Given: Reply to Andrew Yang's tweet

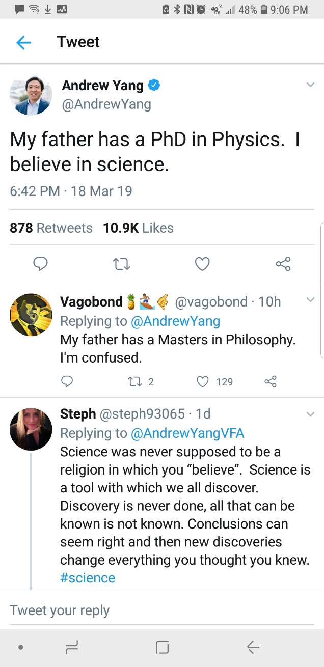Looking at the screenshot, I should 40,264.
